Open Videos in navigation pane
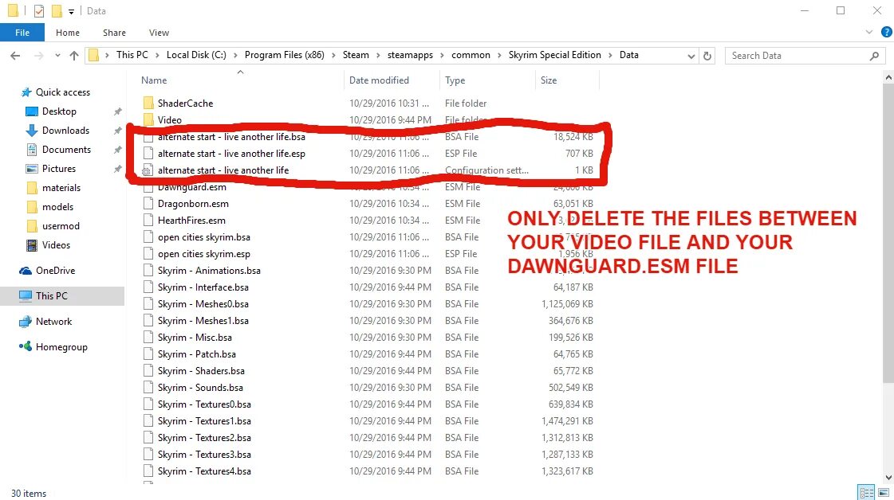 [x=56, y=245]
